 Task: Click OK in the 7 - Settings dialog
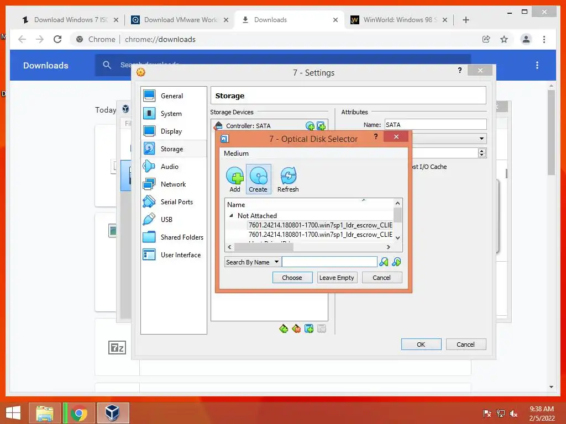(421, 344)
